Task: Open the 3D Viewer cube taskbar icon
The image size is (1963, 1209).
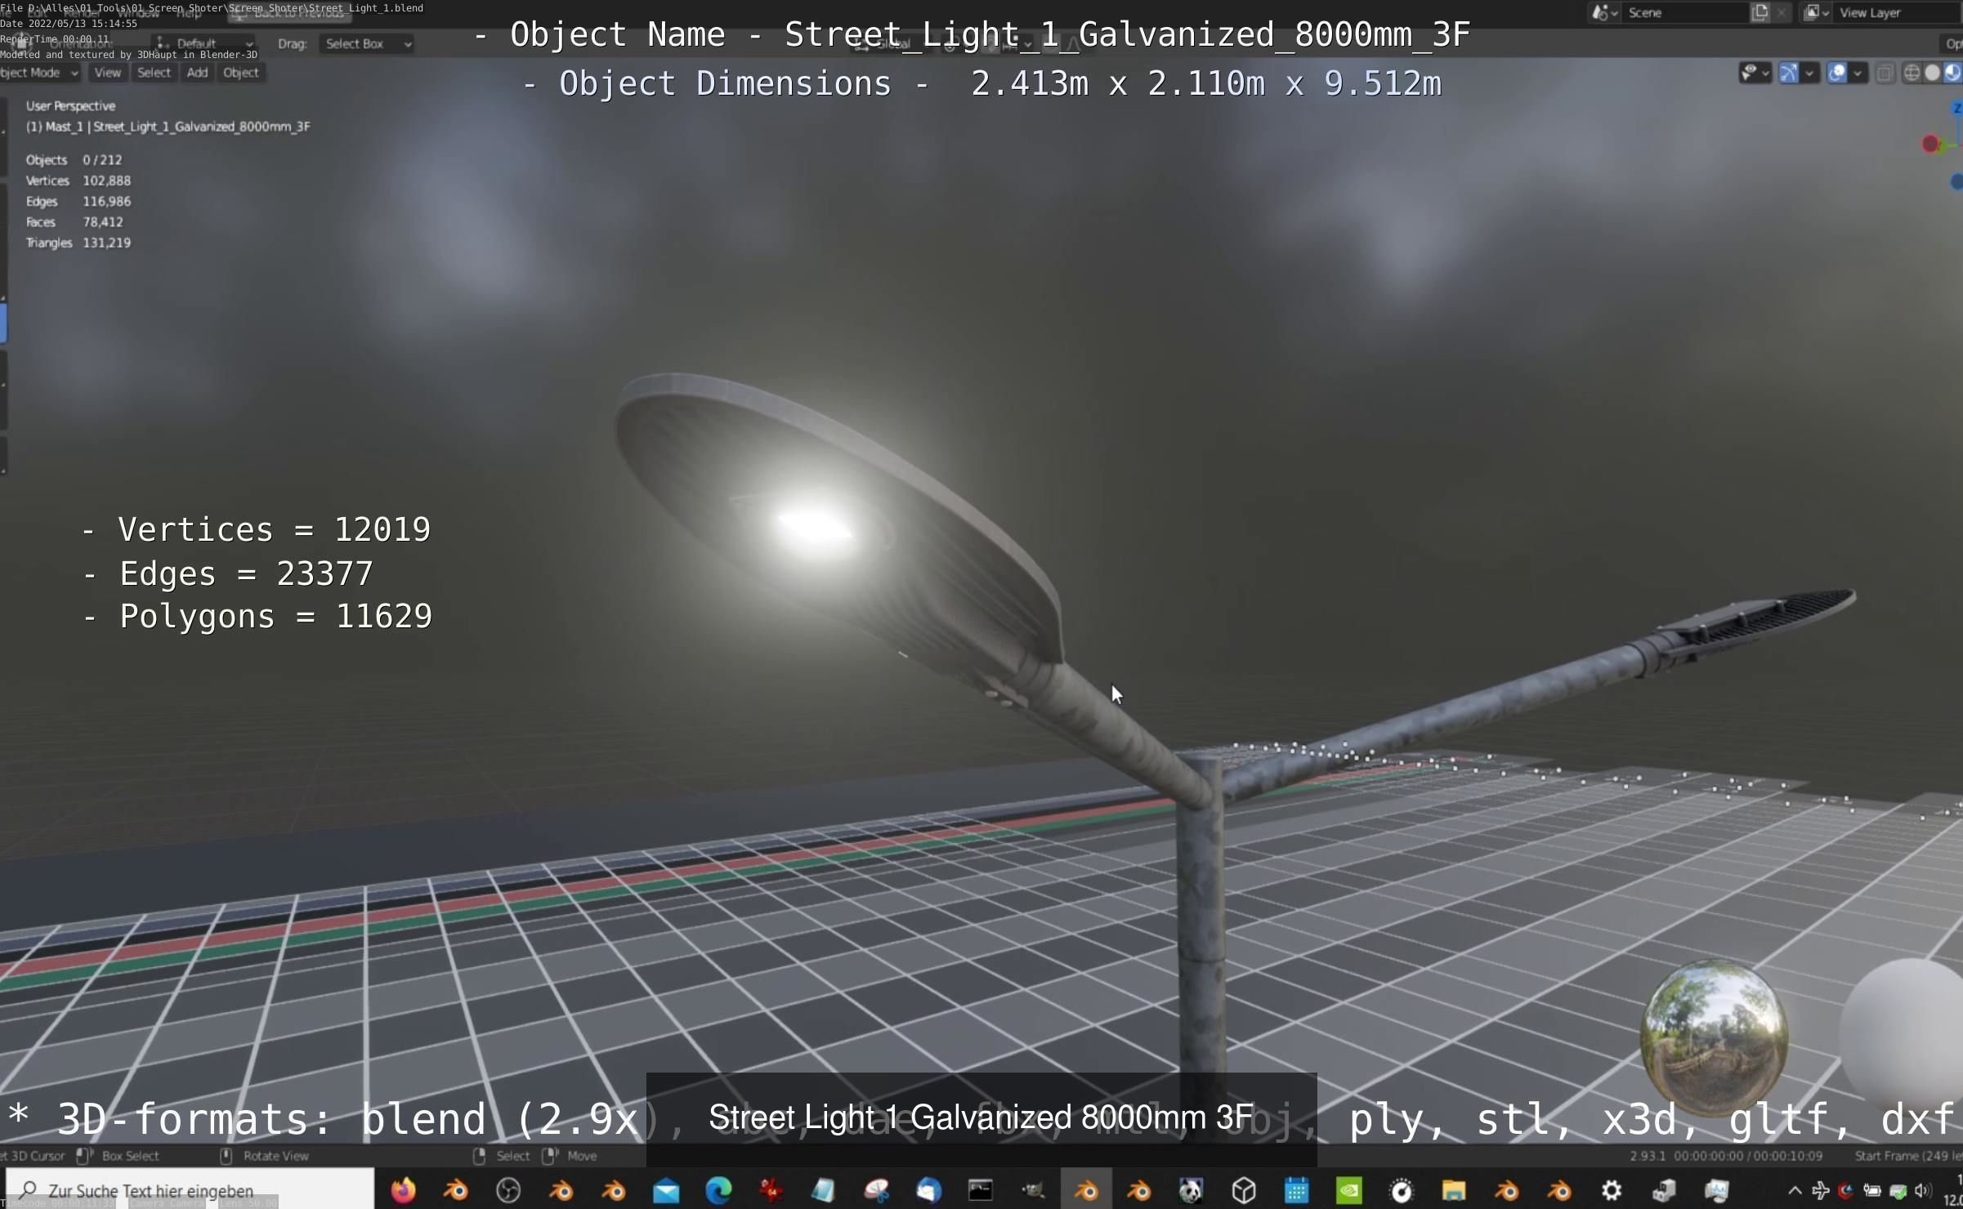Action: coord(1244,1191)
